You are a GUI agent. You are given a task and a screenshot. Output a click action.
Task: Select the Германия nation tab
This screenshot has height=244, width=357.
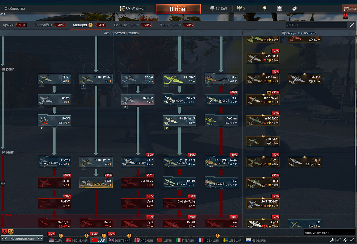coord(77,240)
